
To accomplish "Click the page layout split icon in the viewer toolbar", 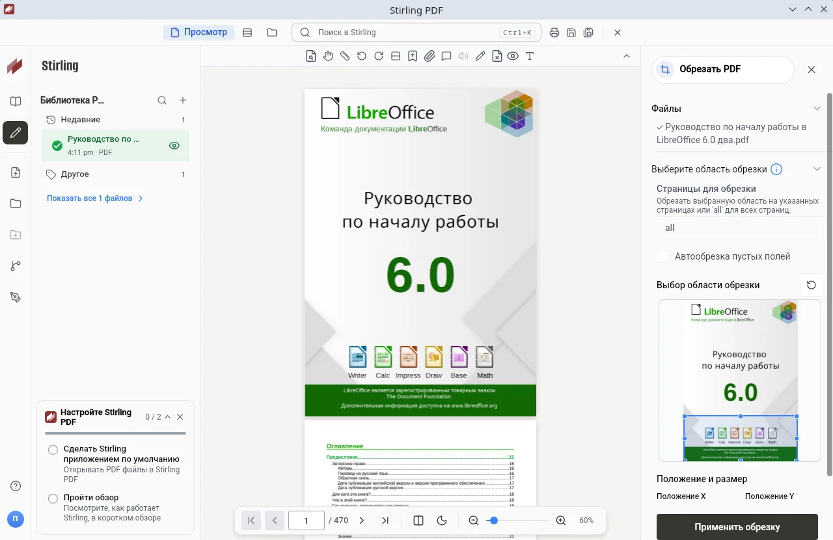I will click(x=396, y=56).
